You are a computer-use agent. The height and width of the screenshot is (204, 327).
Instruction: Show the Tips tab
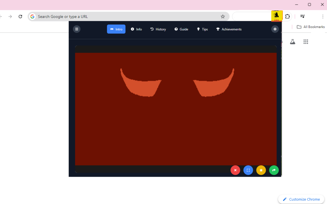pyautogui.click(x=202, y=29)
